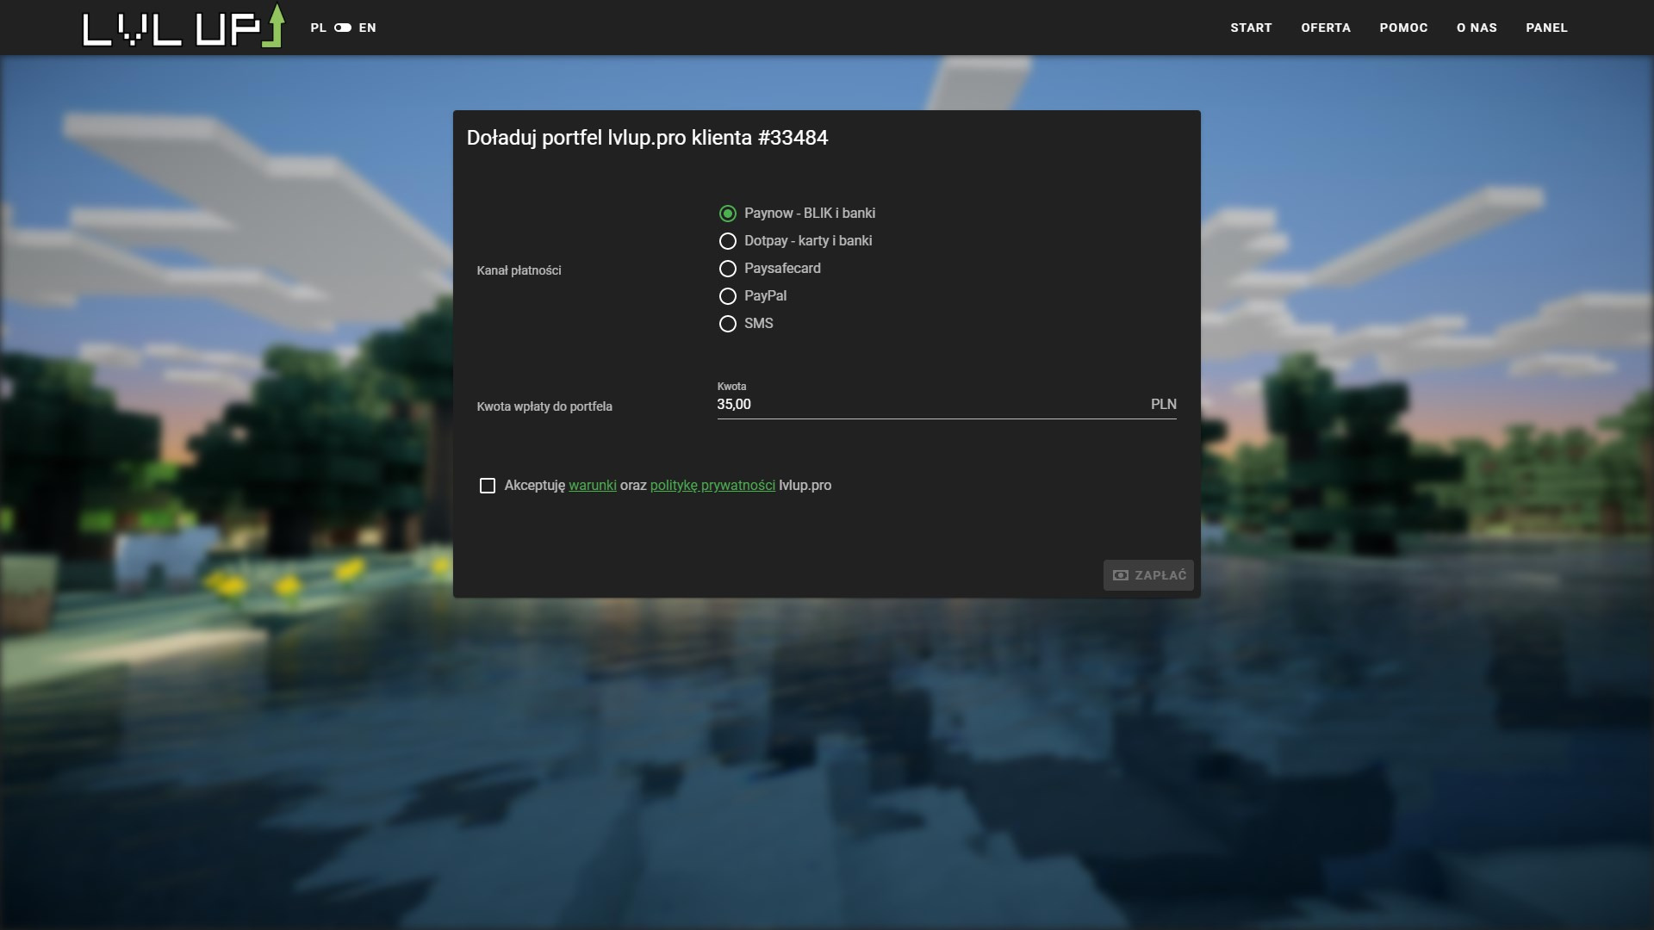This screenshot has width=1654, height=930.
Task: Select the PL language label
Action: click(x=318, y=28)
